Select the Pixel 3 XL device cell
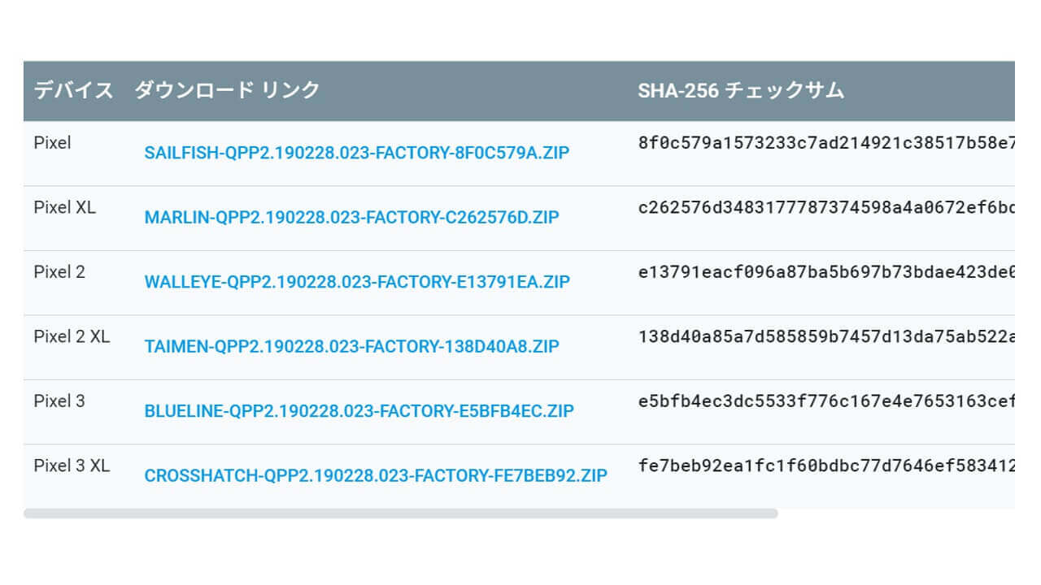Viewport: 1041px width, 585px height. [72, 466]
